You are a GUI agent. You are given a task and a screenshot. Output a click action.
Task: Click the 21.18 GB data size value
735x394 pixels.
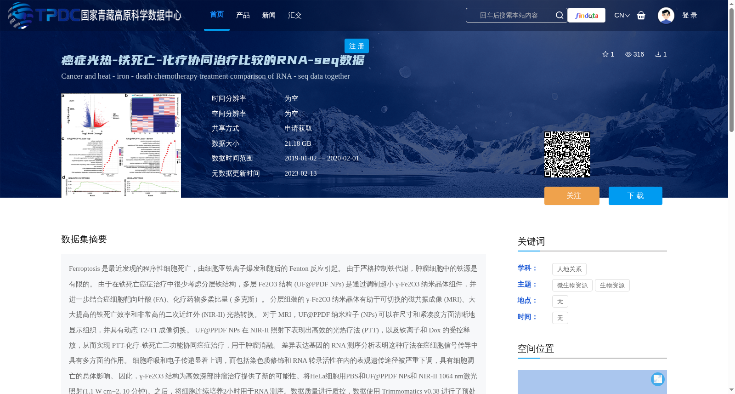click(x=298, y=143)
